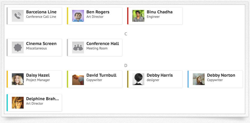The width and height of the screenshot is (250, 123).
Task: Click the red color bar on Binu Chadha's card
Action: pos(128,16)
